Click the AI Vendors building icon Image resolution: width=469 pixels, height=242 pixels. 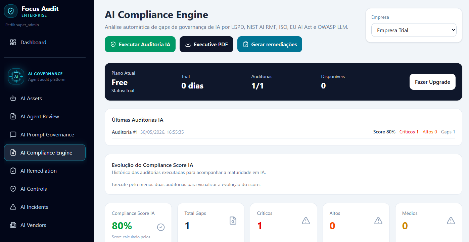click(x=13, y=225)
